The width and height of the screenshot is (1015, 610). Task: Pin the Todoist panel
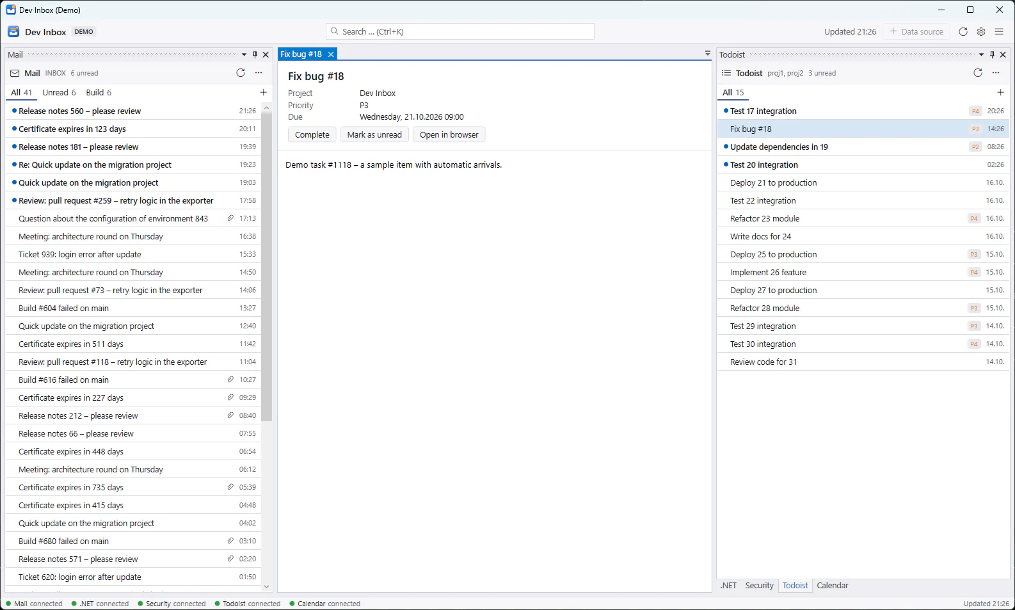coord(992,54)
